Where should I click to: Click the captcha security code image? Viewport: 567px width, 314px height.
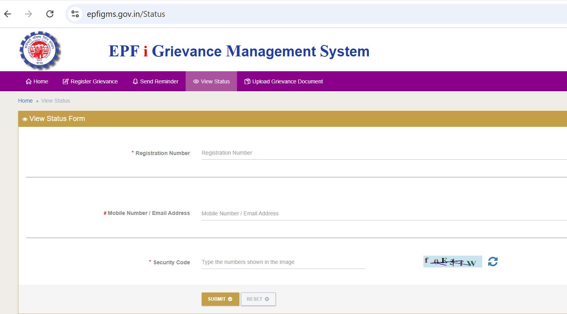pyautogui.click(x=453, y=262)
